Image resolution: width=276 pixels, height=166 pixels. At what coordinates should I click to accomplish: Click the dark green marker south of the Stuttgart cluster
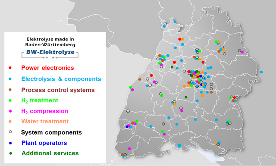click(x=186, y=97)
